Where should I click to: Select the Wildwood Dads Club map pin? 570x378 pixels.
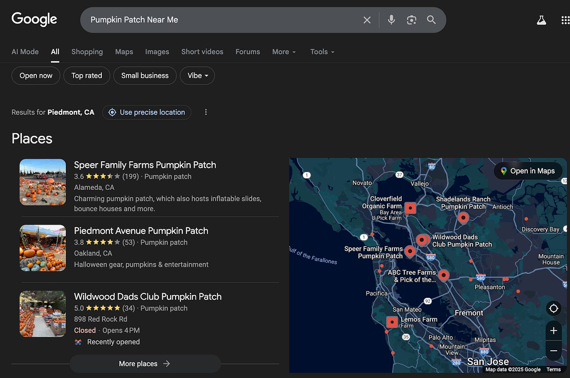point(422,240)
